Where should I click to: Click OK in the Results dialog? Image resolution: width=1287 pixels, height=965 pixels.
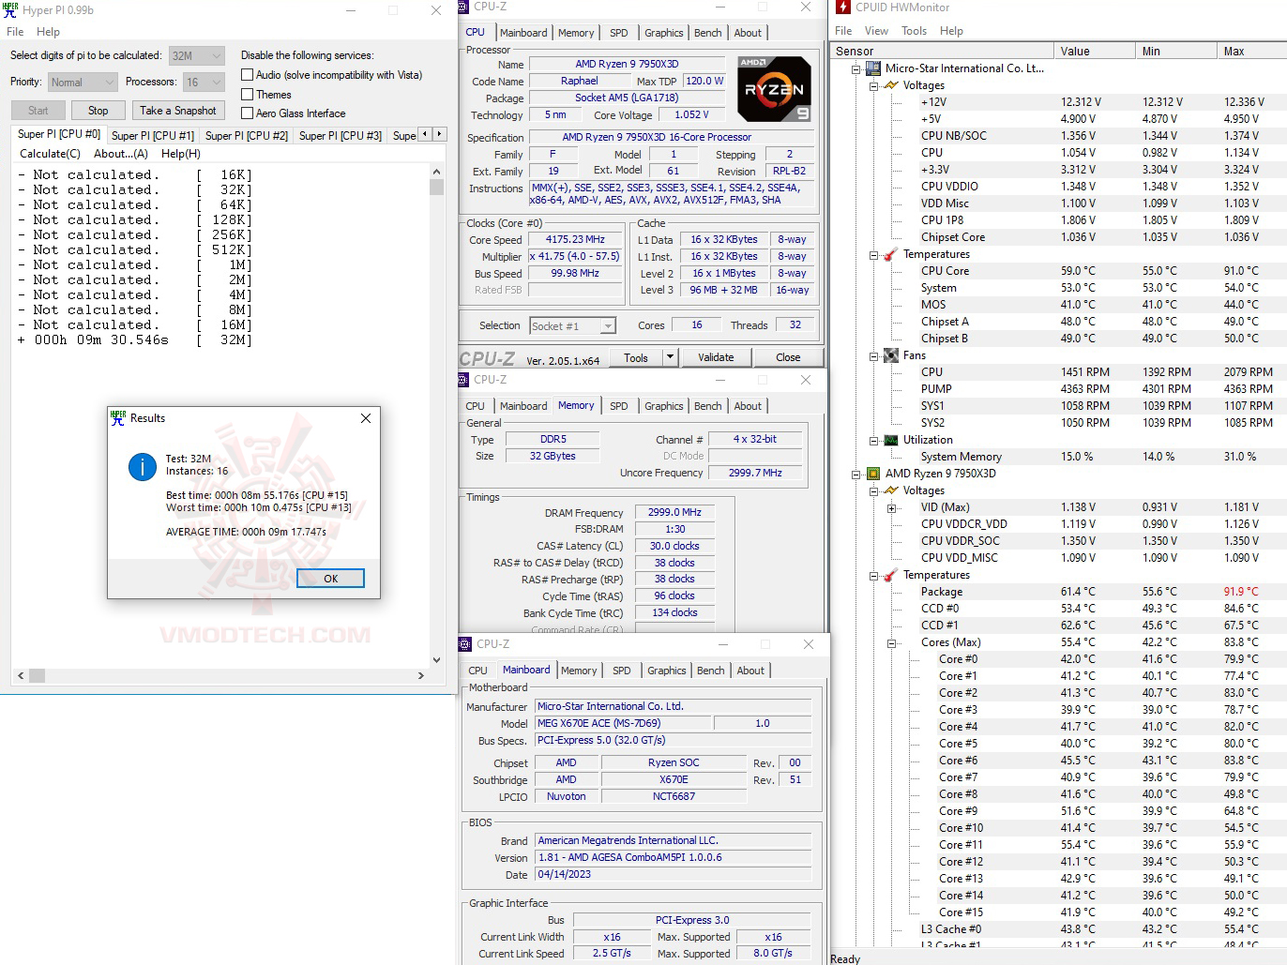click(330, 579)
